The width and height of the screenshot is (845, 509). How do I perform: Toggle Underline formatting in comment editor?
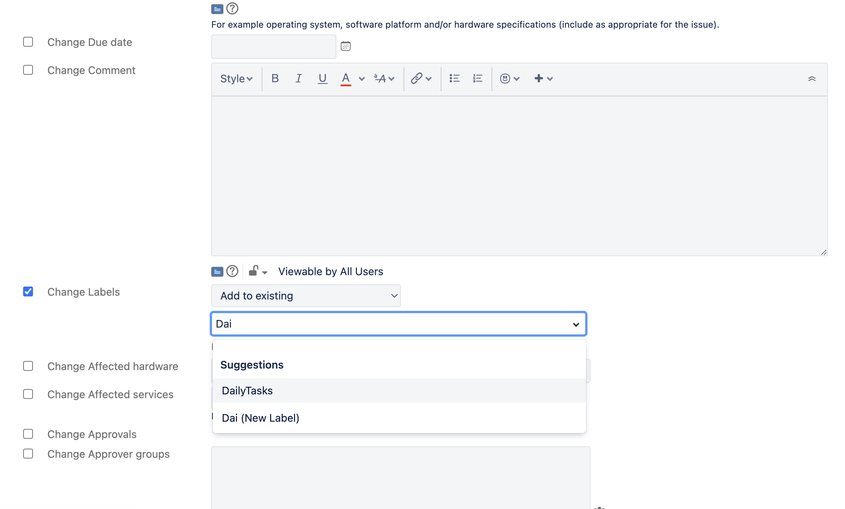click(x=322, y=79)
